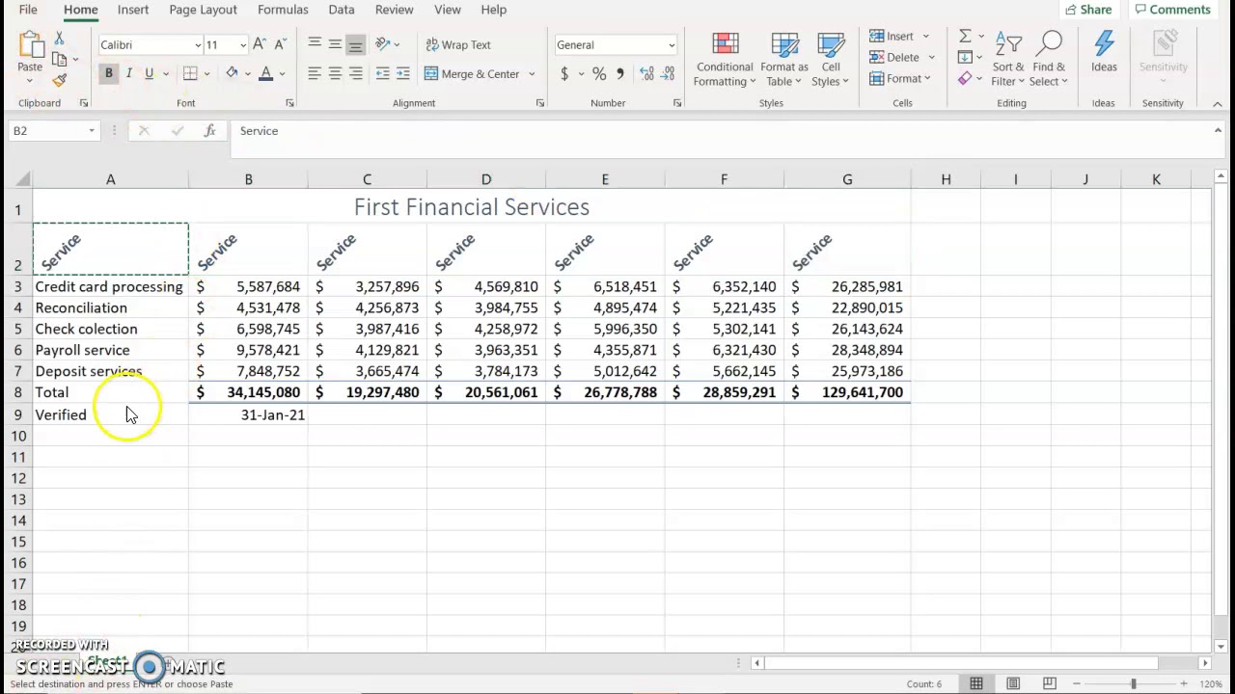Toggle Center horizontal alignment
Image resolution: width=1235 pixels, height=694 pixels.
click(x=335, y=73)
